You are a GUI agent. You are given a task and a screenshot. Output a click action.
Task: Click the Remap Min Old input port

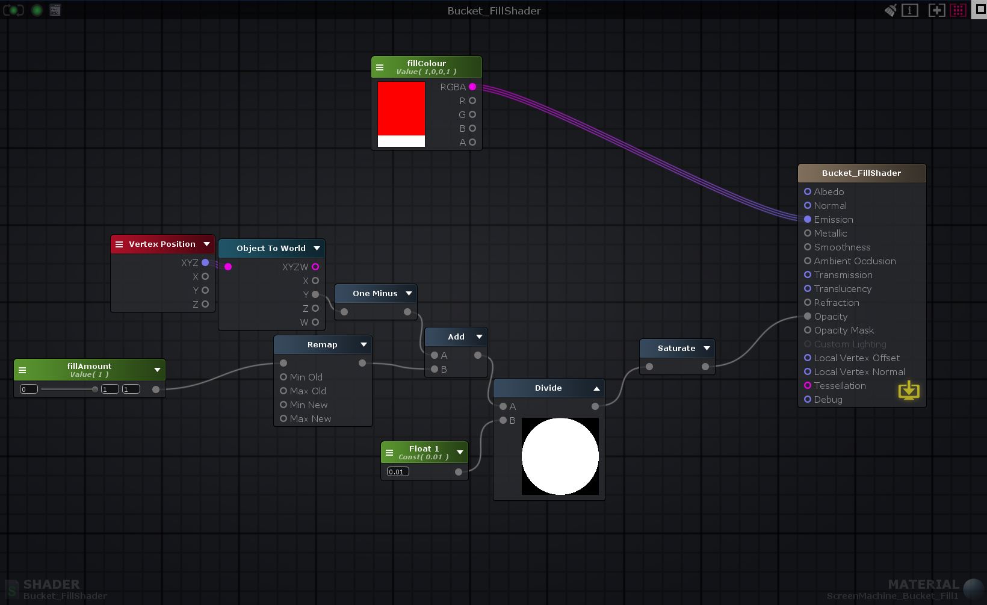pyautogui.click(x=283, y=377)
